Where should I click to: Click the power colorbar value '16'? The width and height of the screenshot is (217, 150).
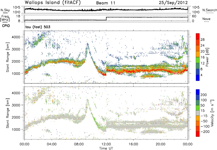coord(202,57)
